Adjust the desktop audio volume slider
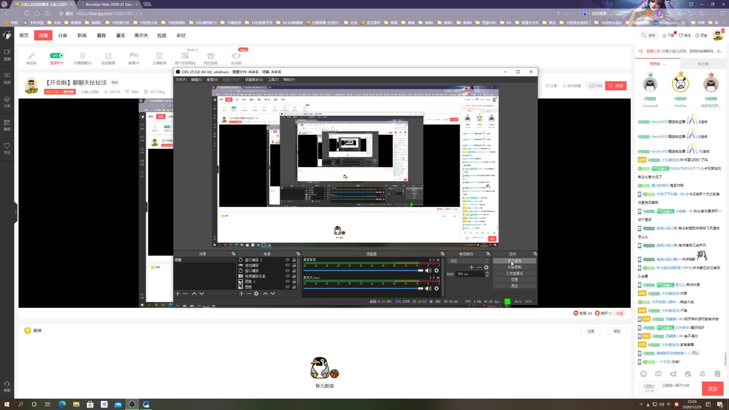 click(x=420, y=270)
